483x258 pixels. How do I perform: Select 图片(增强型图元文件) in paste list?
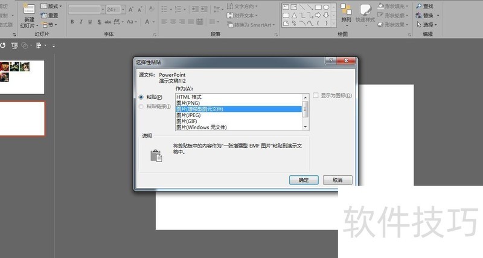click(x=238, y=109)
